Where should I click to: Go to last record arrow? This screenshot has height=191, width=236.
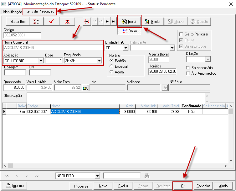(114, 22)
